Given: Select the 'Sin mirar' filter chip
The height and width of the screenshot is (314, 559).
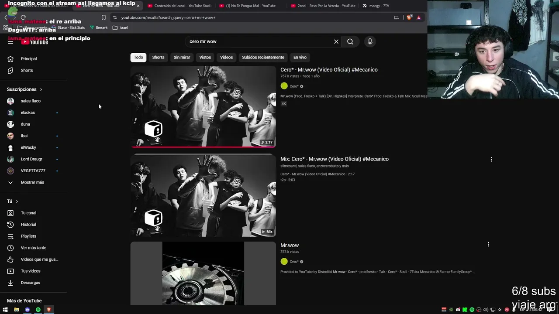Looking at the screenshot, I should coord(182,57).
